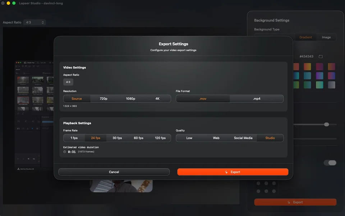Click the sidebar Export button behind dialog
The image size is (345, 216).
click(x=295, y=202)
